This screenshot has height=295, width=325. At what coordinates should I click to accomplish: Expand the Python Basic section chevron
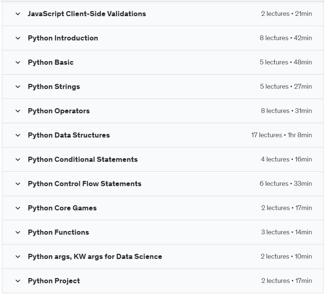coord(18,63)
